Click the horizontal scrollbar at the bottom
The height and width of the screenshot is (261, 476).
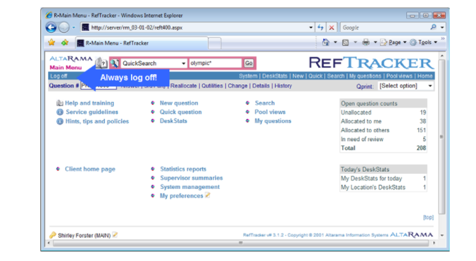[241, 243]
